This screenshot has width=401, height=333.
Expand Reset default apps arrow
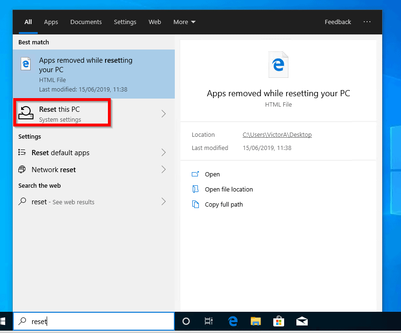(164, 153)
